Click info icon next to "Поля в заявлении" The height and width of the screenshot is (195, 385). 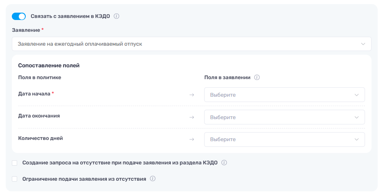coord(257,78)
